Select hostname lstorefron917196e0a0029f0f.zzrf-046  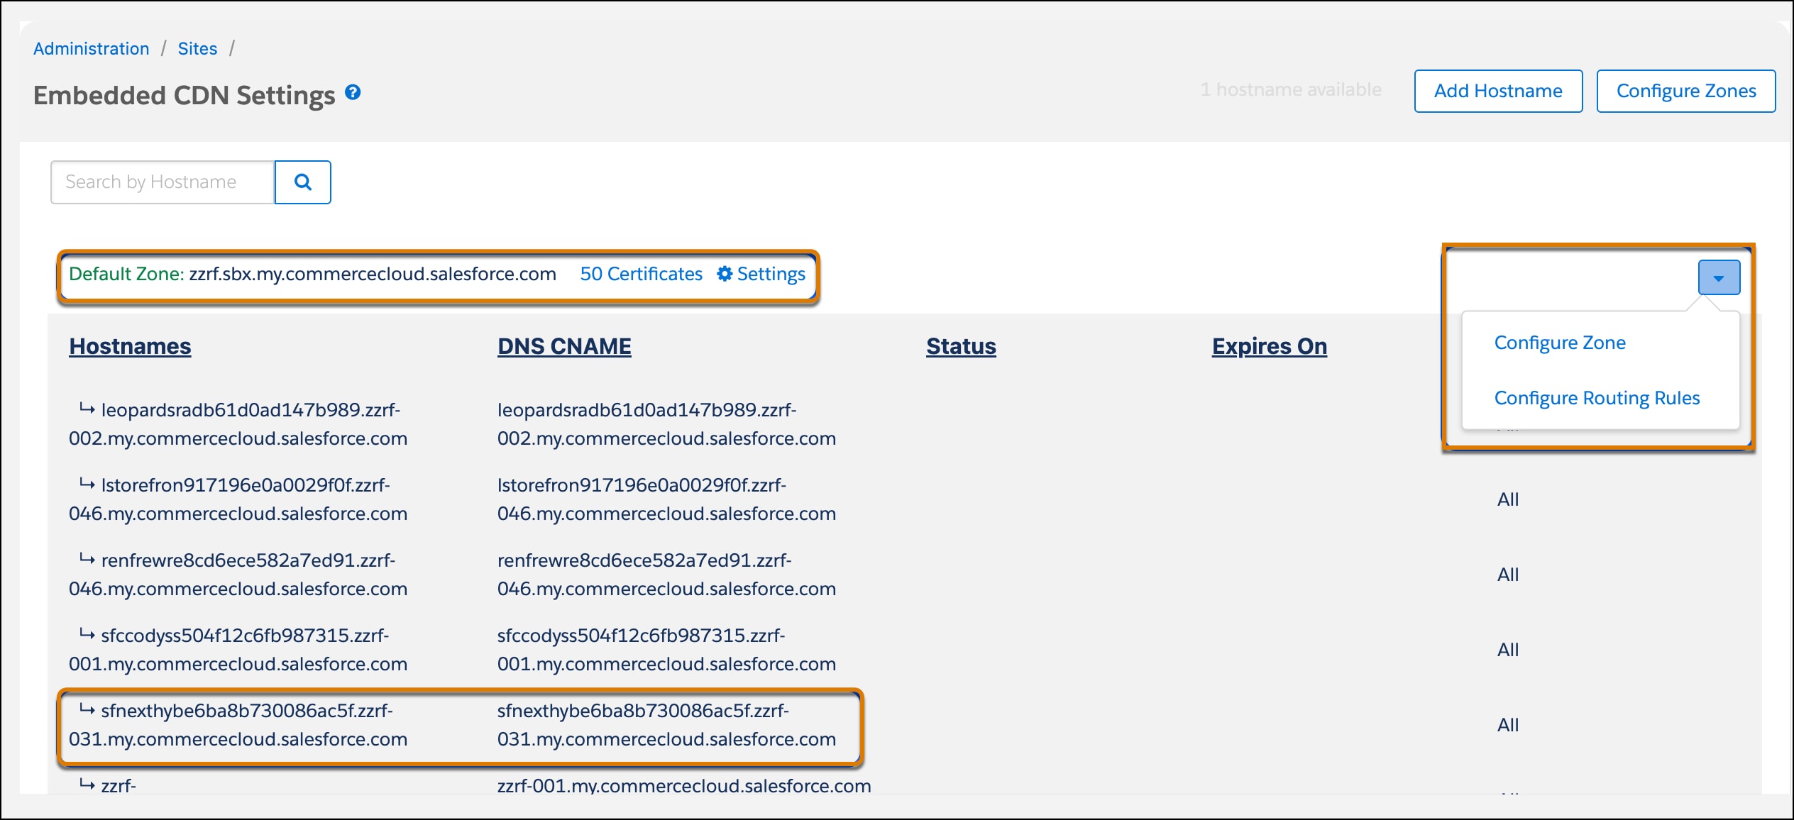pos(238,499)
